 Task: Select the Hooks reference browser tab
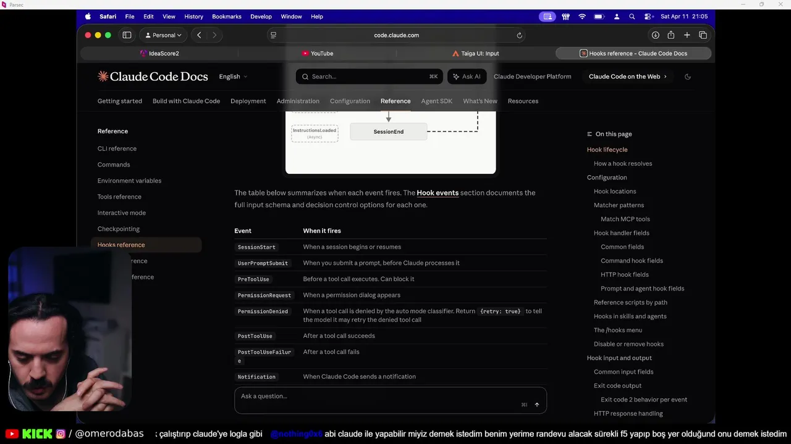[x=633, y=54]
